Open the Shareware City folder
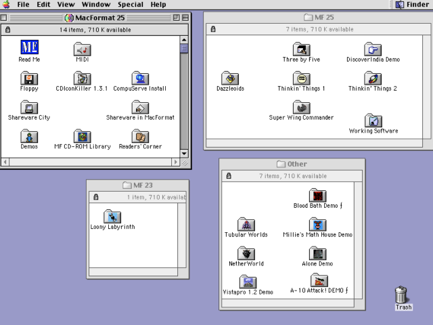 click(x=29, y=107)
